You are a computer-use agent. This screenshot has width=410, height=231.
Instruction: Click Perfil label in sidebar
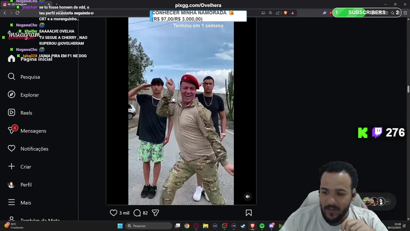tap(26, 185)
